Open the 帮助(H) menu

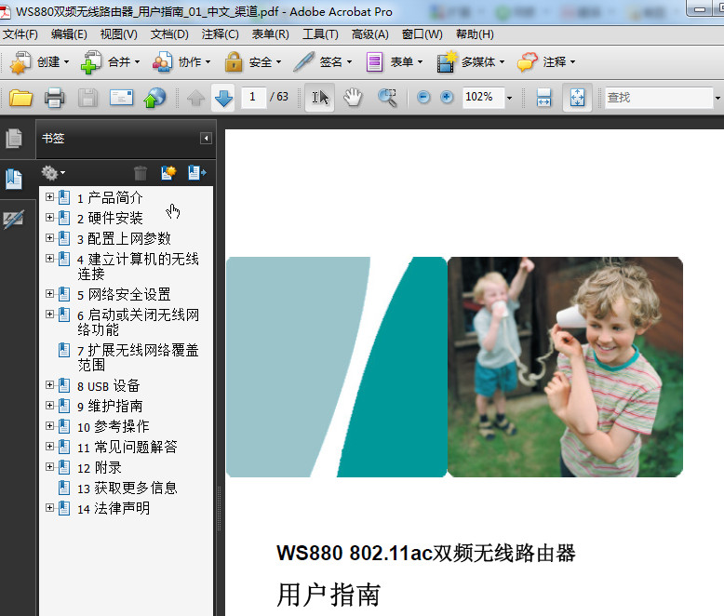(x=475, y=34)
